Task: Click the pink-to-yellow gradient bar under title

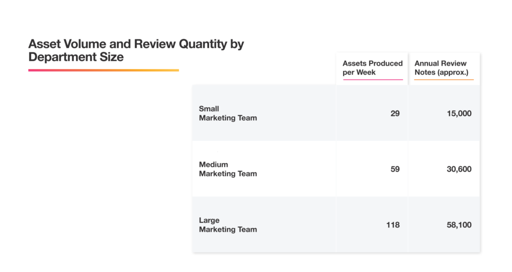Action: pos(103,70)
